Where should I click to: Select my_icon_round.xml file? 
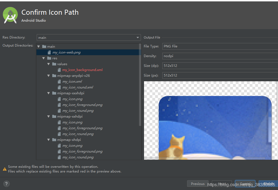(x=78, y=87)
